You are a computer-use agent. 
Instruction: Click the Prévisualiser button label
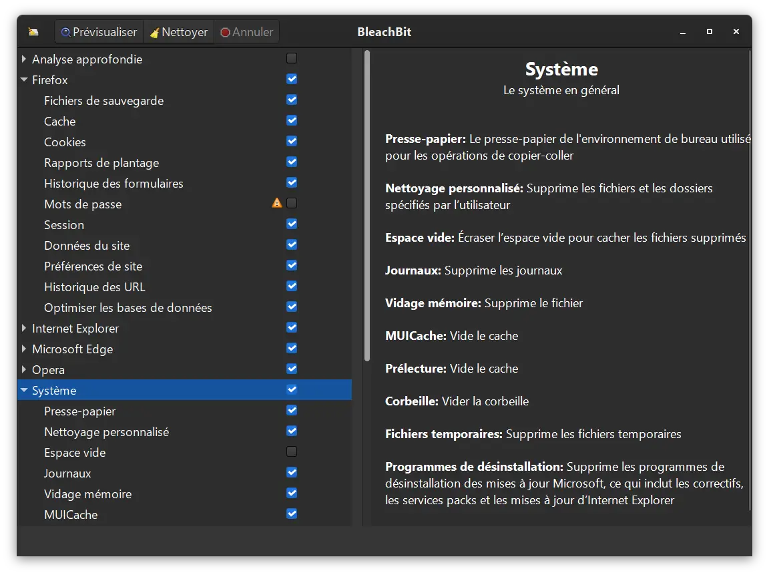(x=104, y=32)
